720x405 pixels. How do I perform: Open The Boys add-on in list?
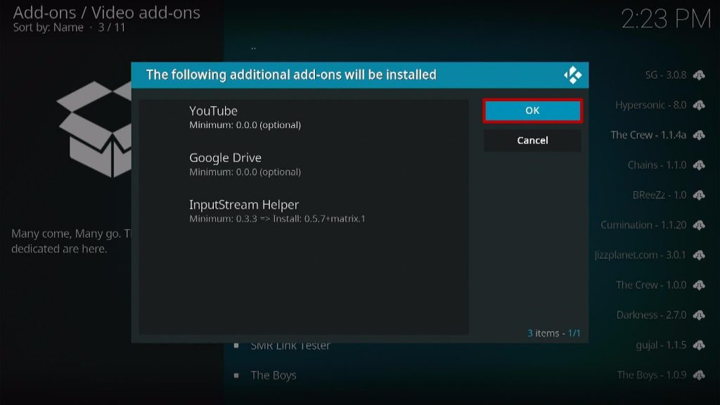click(274, 375)
